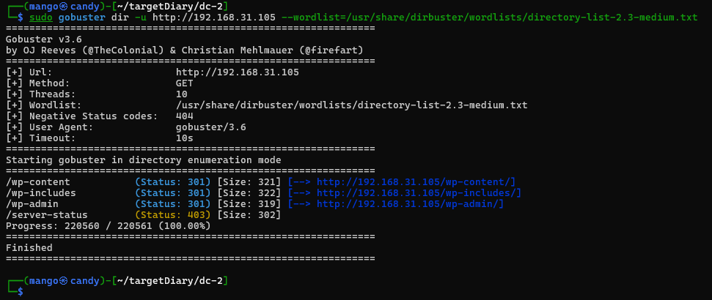712x300 pixels.
Task: Click the Finished status line
Action: coord(29,248)
